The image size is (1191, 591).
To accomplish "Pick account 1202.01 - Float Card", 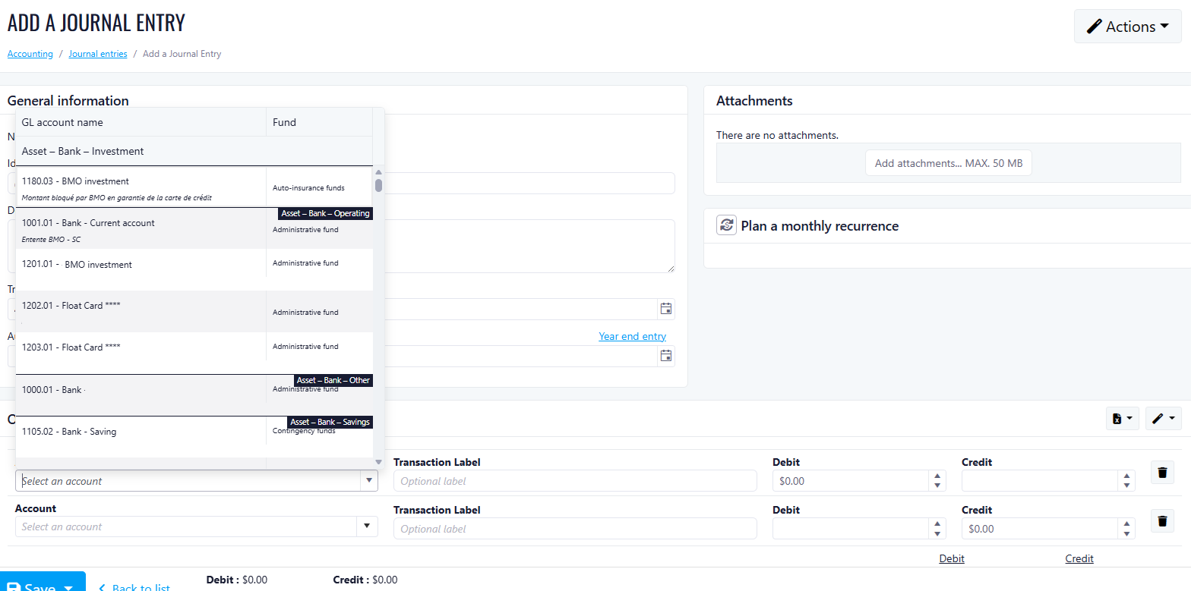I will (x=194, y=311).
